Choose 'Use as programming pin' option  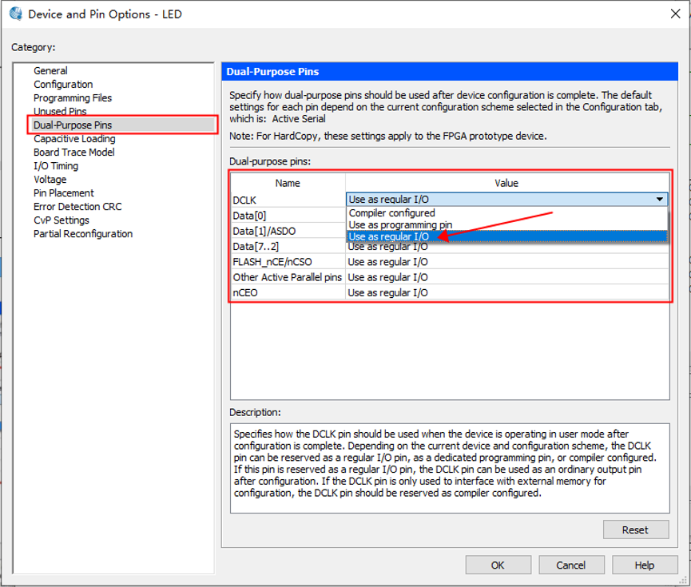point(400,225)
